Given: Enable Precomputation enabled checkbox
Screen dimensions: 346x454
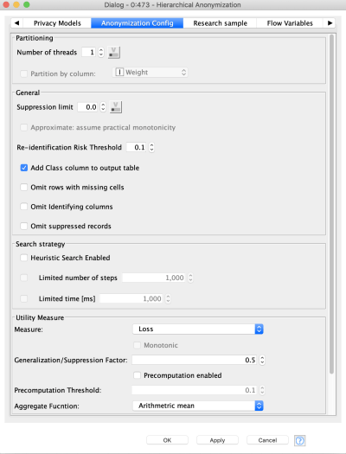Looking at the screenshot, I should tap(137, 375).
